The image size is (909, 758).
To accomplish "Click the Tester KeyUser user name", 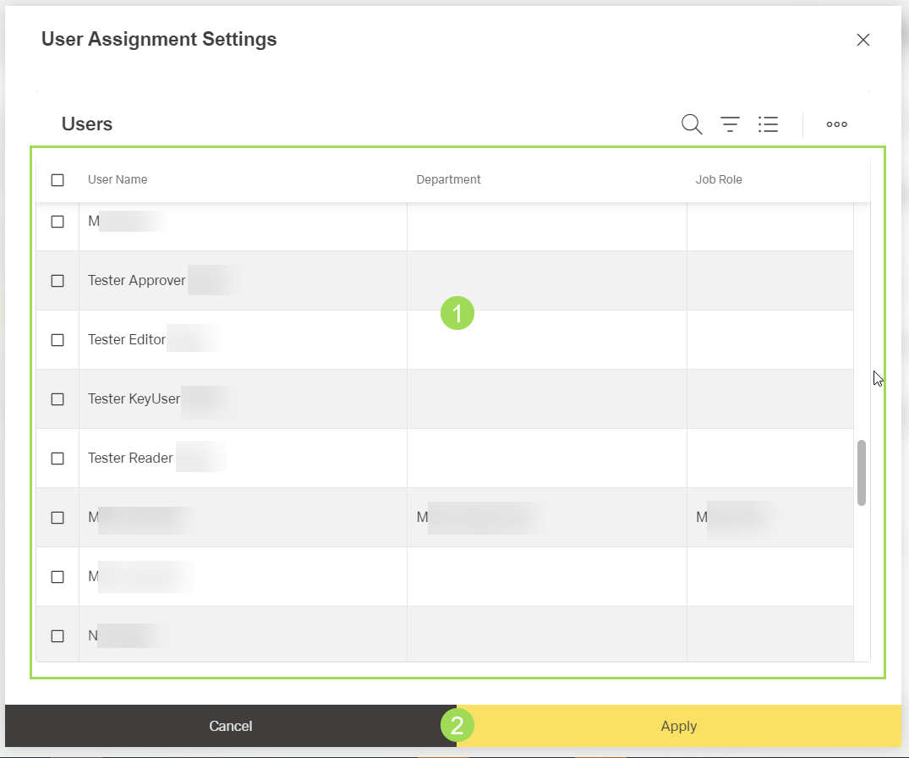I will (134, 399).
